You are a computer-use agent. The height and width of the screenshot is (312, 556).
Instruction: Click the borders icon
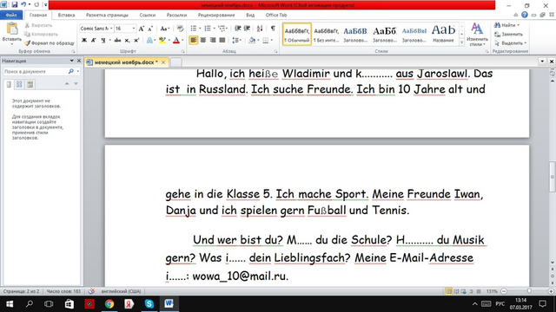coord(266,41)
